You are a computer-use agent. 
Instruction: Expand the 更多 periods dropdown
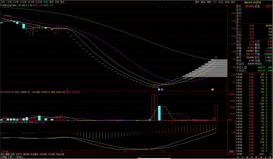coord(63,2)
